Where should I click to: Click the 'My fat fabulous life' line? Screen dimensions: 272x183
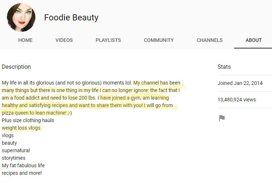(x=23, y=165)
